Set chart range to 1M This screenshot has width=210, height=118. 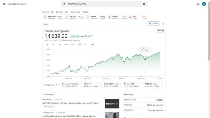tap(60, 45)
